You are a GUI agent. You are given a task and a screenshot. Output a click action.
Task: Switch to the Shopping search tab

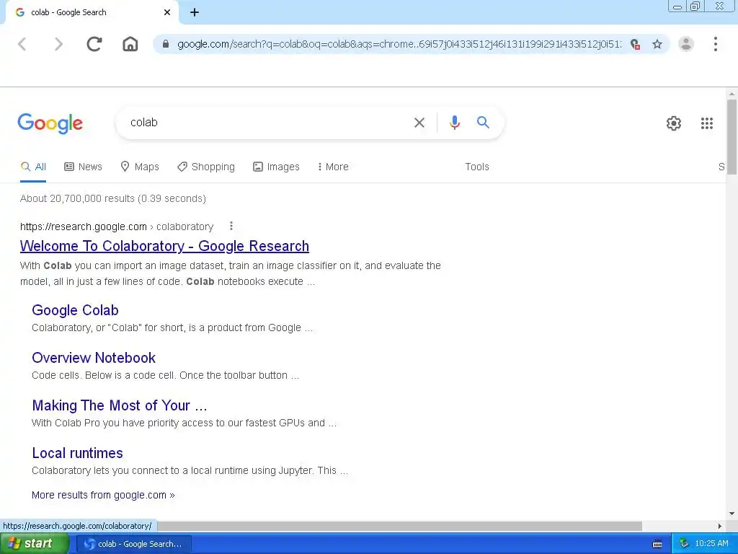205,167
